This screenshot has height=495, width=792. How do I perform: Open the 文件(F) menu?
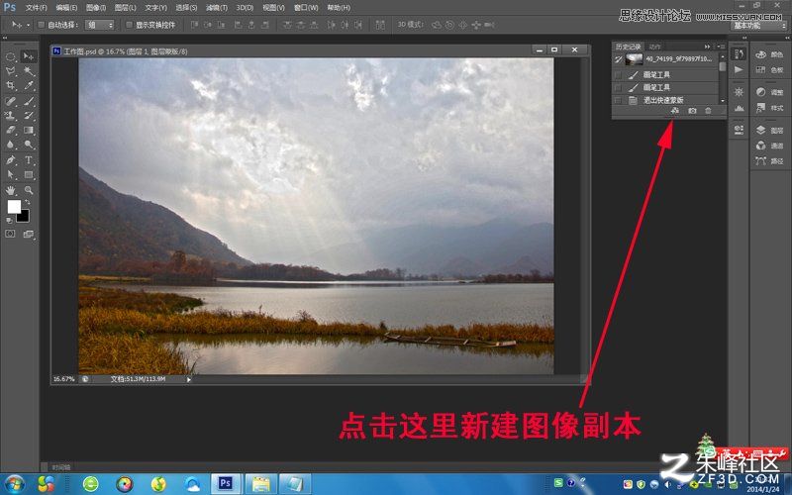tap(37, 8)
